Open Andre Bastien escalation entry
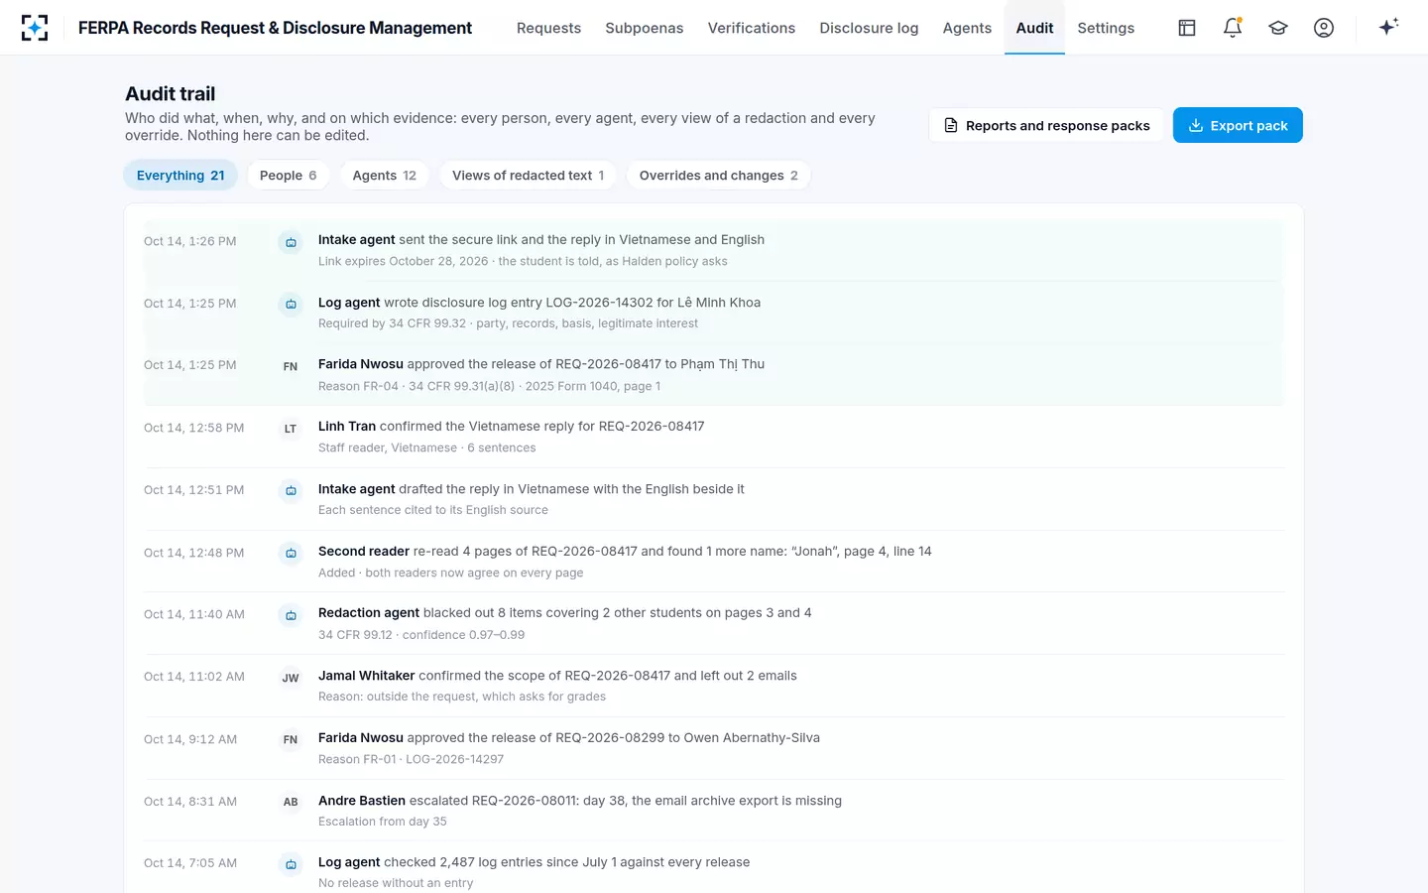This screenshot has width=1428, height=893. tap(714, 811)
